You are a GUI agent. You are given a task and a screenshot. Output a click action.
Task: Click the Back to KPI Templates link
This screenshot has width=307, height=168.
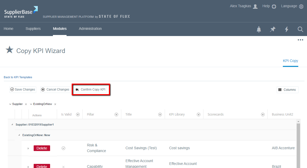coord(18,77)
